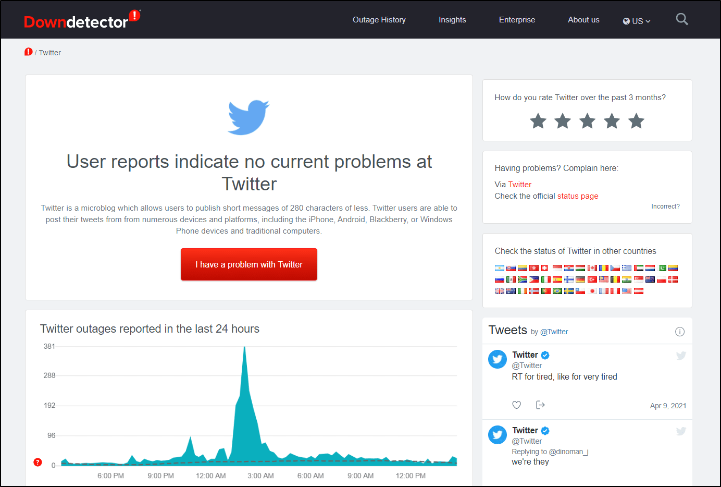Select the Switzerland flag
Image resolution: width=721 pixels, height=487 pixels.
point(544,268)
